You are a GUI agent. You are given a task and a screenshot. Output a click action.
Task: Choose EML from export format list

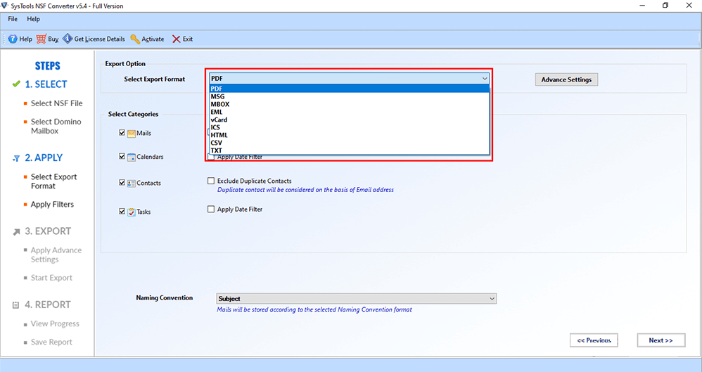[x=349, y=112]
